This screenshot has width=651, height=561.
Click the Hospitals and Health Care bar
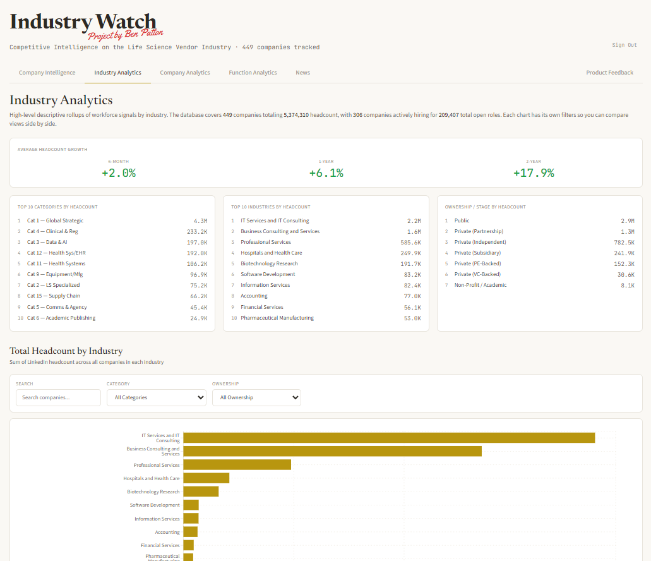click(206, 478)
